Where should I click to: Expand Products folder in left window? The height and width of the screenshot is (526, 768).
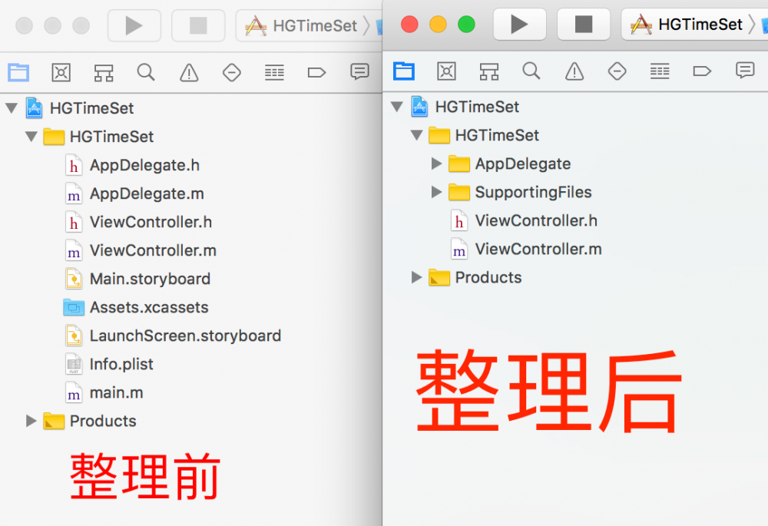click(x=31, y=421)
